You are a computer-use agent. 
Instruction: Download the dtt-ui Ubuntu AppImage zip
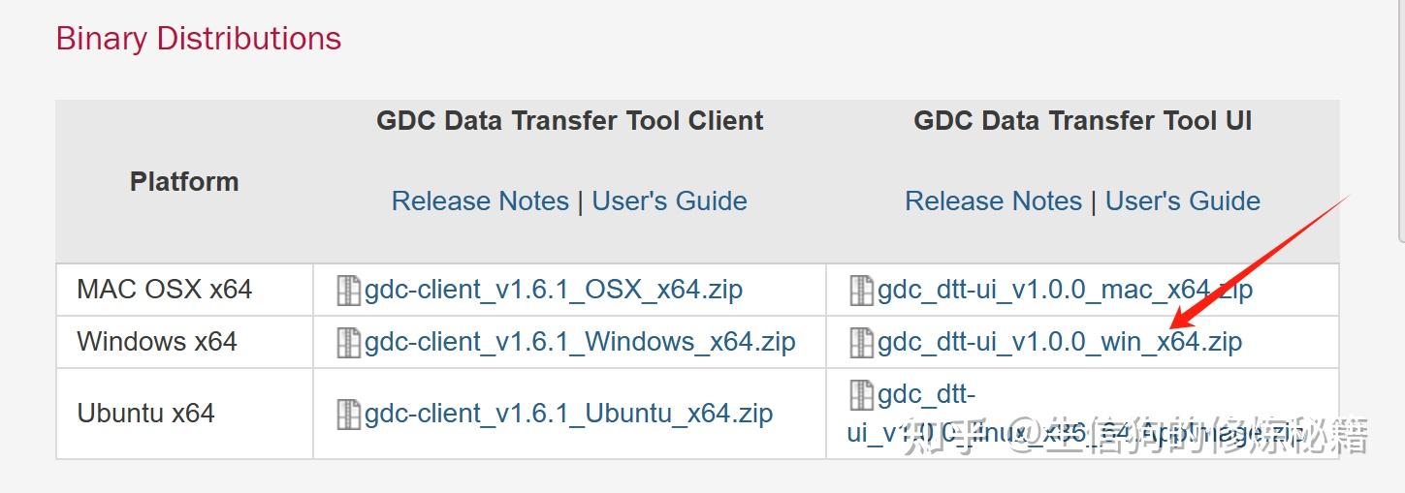[x=926, y=396]
